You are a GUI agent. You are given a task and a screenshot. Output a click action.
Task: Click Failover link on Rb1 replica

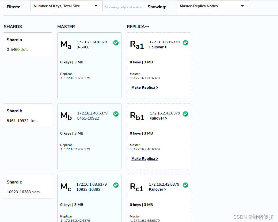(x=158, y=118)
